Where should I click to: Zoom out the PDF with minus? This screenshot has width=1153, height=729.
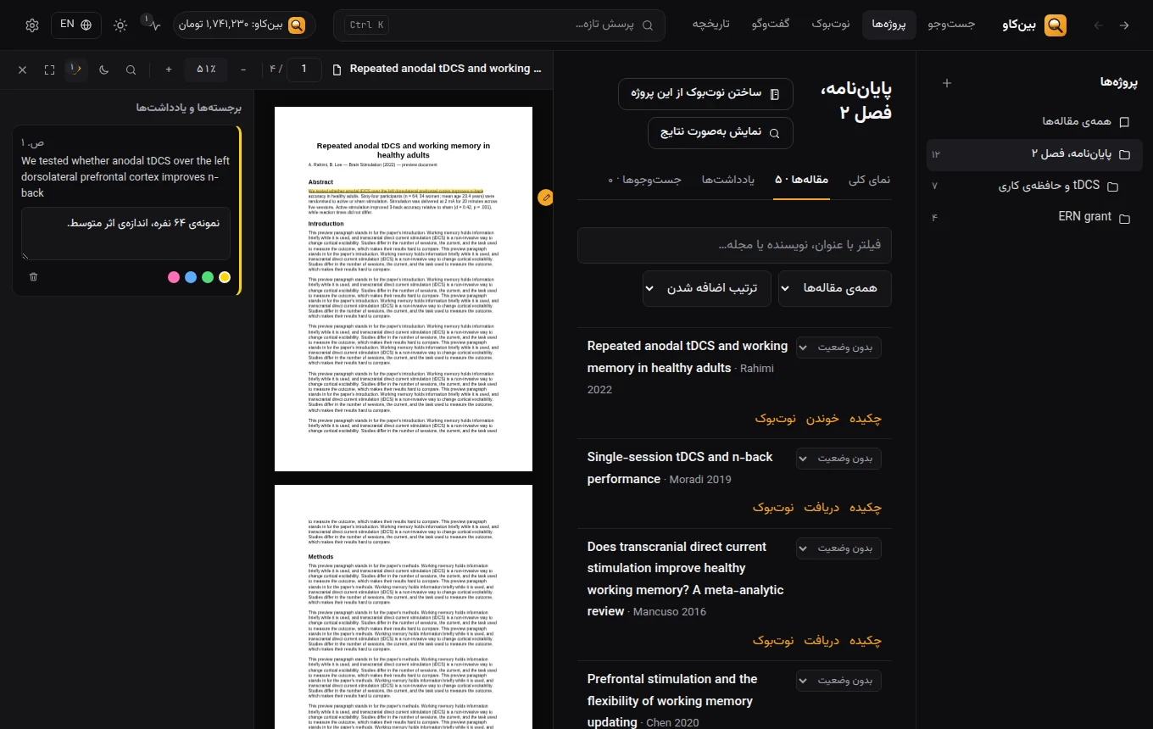[x=243, y=70]
